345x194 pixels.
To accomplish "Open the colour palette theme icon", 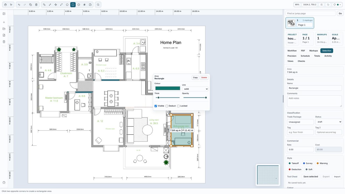I will (x=335, y=5).
